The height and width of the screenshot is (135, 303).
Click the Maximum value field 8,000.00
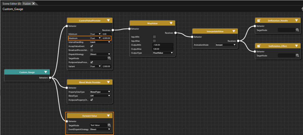pos(106,38)
